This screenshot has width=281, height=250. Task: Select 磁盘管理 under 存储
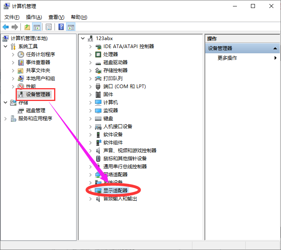click(x=36, y=111)
